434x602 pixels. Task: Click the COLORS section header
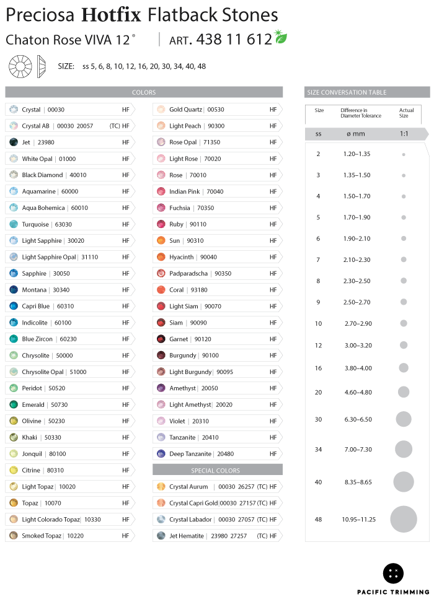(144, 92)
